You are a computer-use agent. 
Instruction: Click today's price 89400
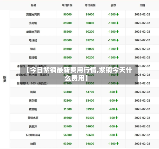click(x=67, y=49)
